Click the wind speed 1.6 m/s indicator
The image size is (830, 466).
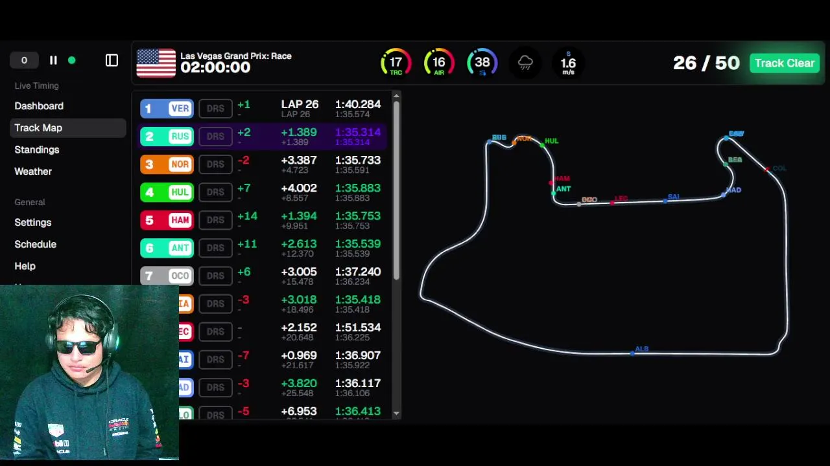pos(568,63)
